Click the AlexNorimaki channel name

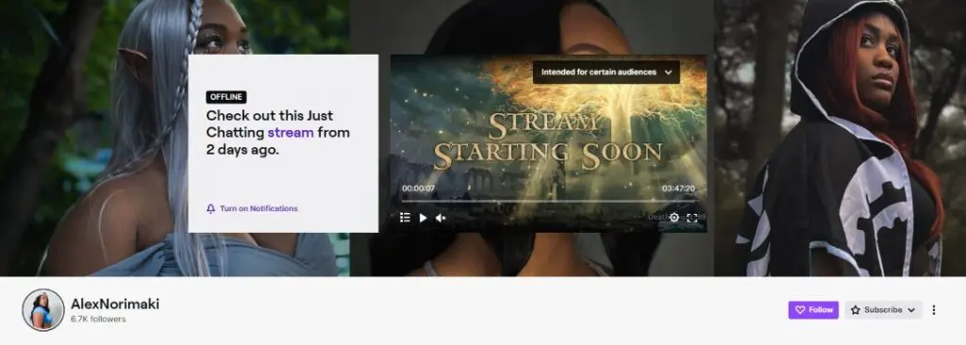(115, 304)
